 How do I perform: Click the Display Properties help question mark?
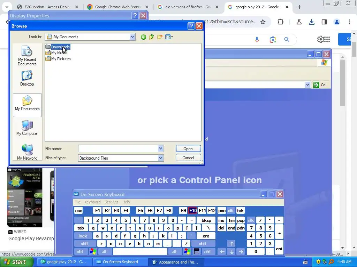coord(135,15)
